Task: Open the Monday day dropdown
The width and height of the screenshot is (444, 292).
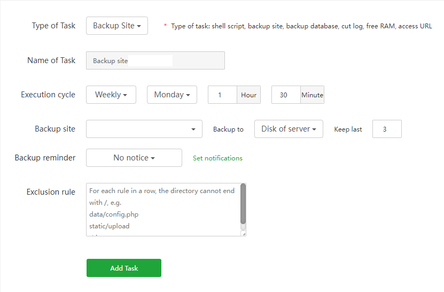Action: [x=172, y=95]
